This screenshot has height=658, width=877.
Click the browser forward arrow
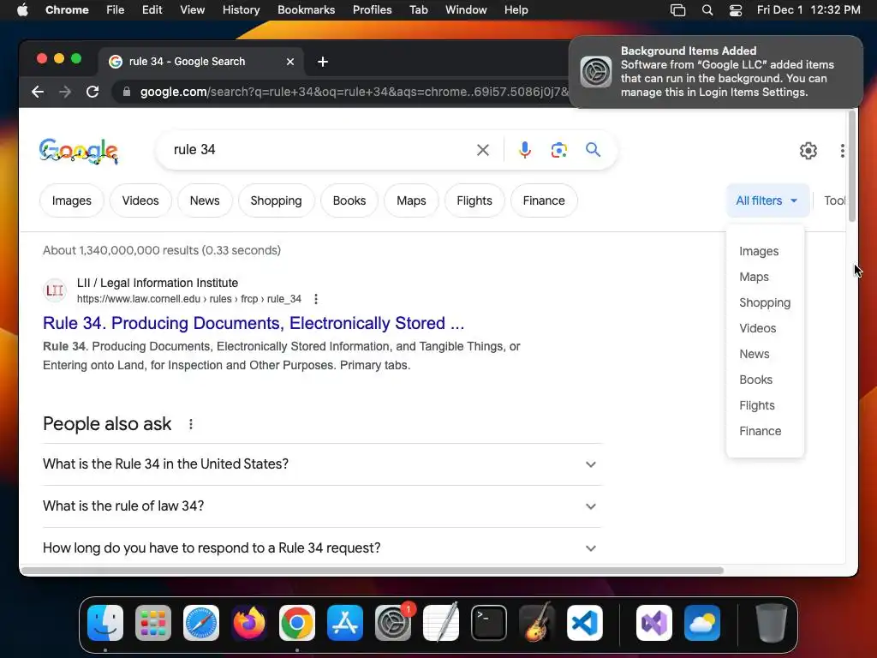pyautogui.click(x=65, y=92)
